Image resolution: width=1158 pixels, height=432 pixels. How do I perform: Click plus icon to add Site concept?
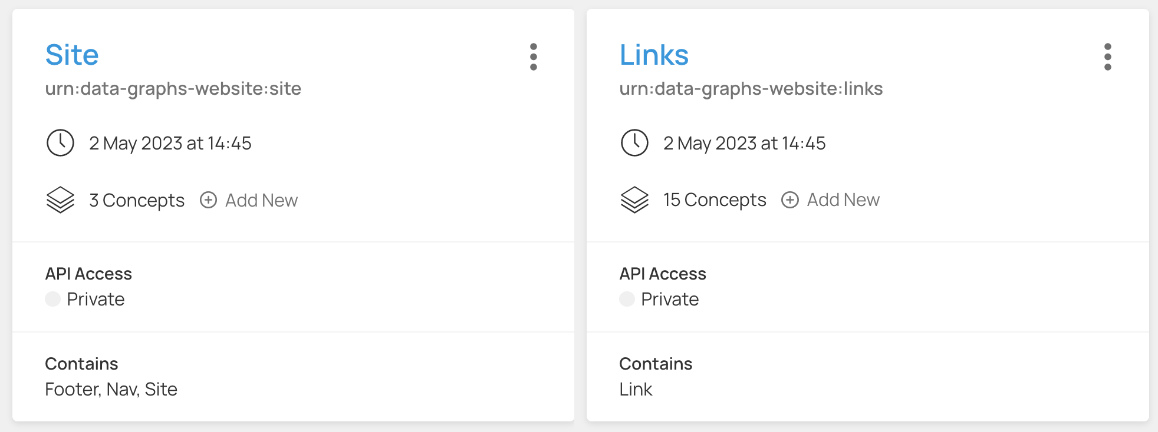[x=208, y=200]
